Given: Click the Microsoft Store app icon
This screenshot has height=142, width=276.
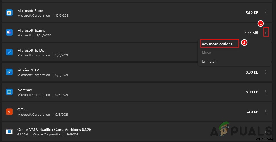Looking at the screenshot, I should coord(9,13).
